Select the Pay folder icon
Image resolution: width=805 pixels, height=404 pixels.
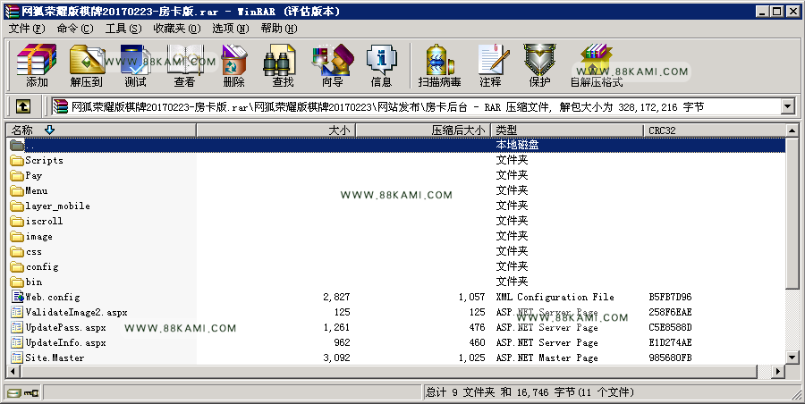pos(17,175)
